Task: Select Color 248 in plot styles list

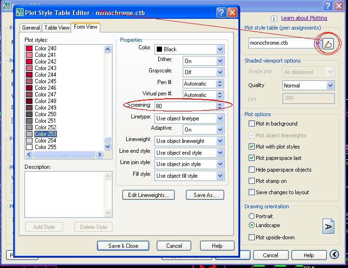Action: click(x=46, y=101)
